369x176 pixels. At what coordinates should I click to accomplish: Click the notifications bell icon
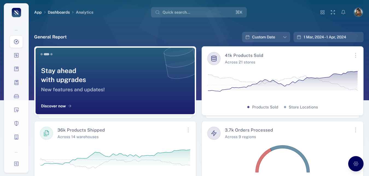[x=343, y=12]
